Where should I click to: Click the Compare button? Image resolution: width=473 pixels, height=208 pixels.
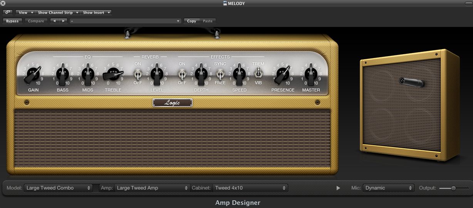36,21
